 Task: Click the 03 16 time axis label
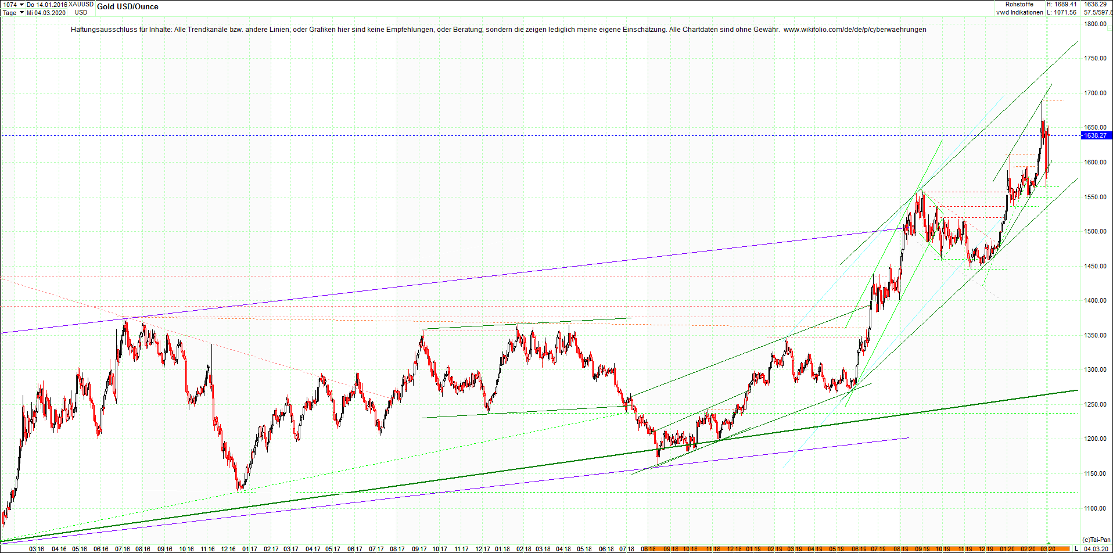click(x=37, y=549)
